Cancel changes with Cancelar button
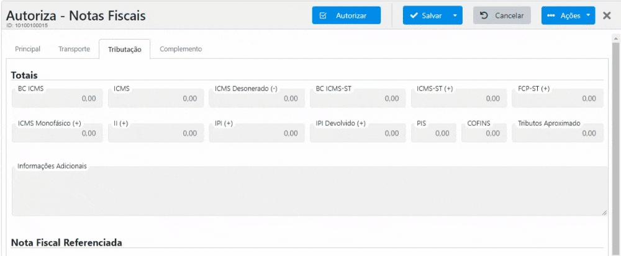Viewport: 621px width, 256px height. point(502,15)
